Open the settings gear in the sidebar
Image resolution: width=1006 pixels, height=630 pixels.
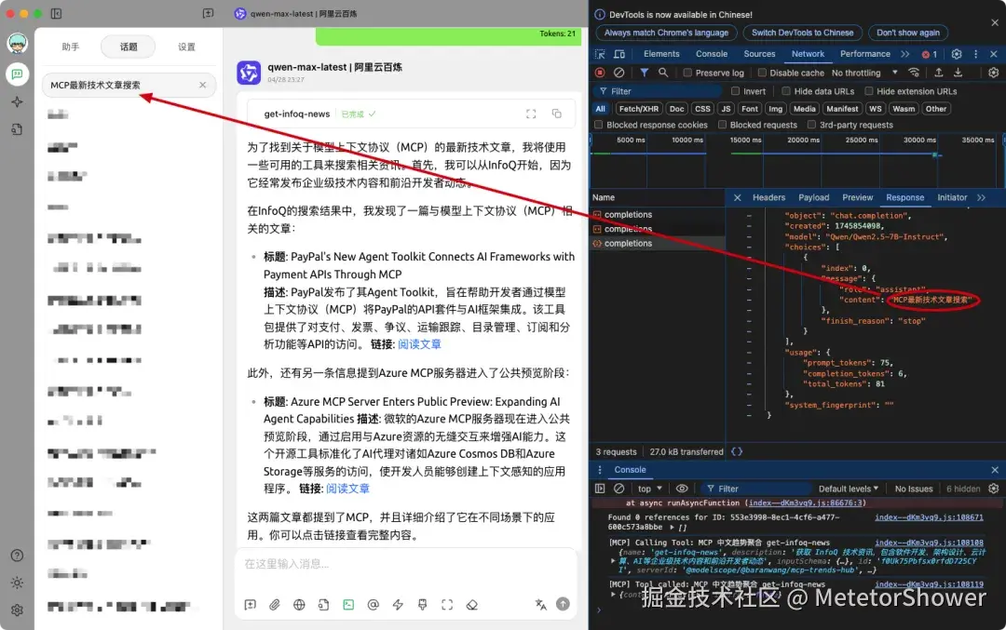coord(18,610)
